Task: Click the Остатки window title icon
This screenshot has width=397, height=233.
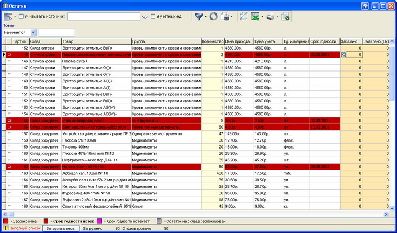Action: click(x=5, y=6)
